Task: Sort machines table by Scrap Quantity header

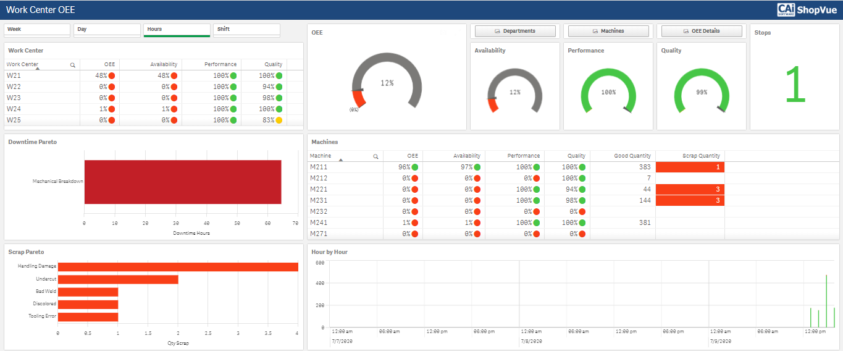Action: pos(700,156)
